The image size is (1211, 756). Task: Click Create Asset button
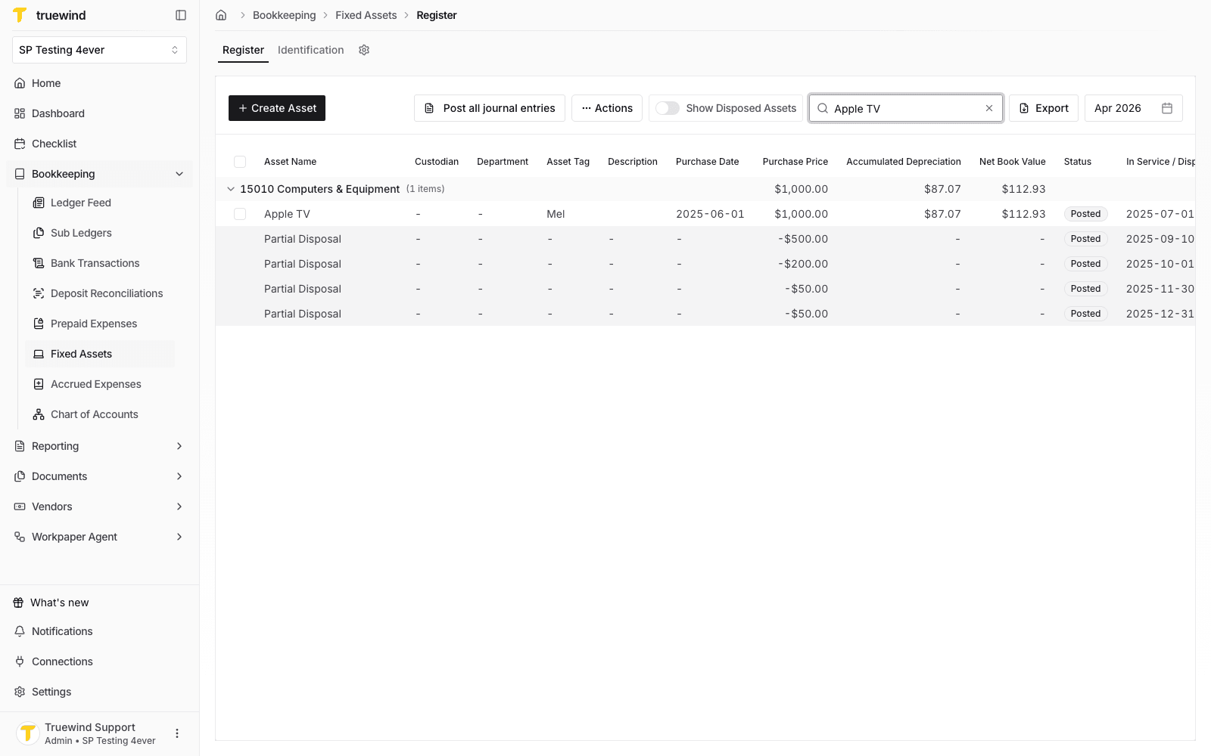coord(277,108)
